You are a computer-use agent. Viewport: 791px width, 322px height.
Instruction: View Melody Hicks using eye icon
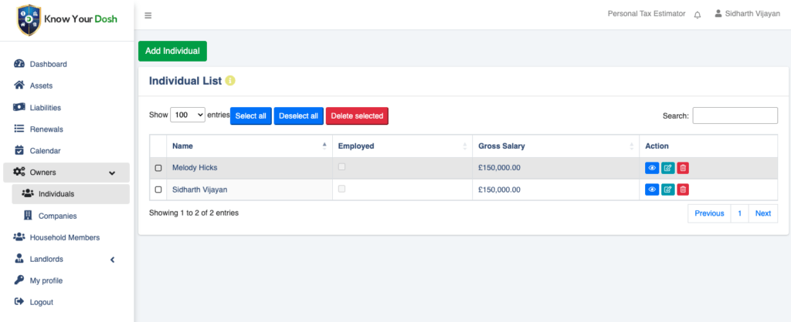click(x=651, y=168)
